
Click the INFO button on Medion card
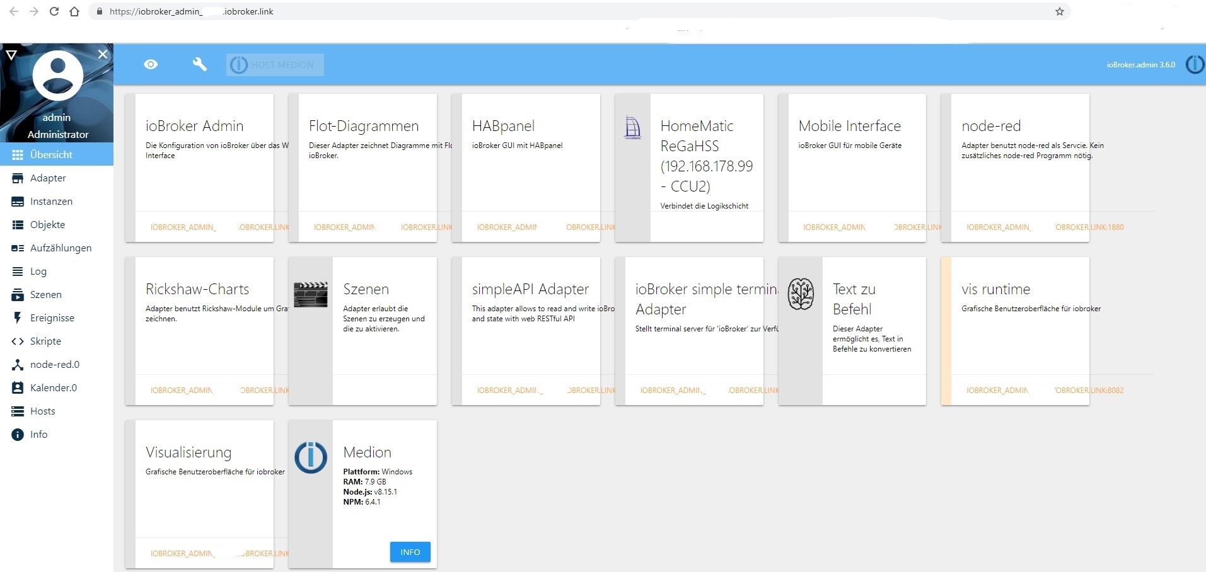tap(410, 552)
